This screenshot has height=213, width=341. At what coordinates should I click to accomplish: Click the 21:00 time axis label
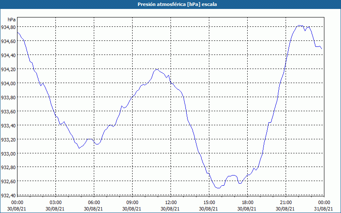pos(286,203)
